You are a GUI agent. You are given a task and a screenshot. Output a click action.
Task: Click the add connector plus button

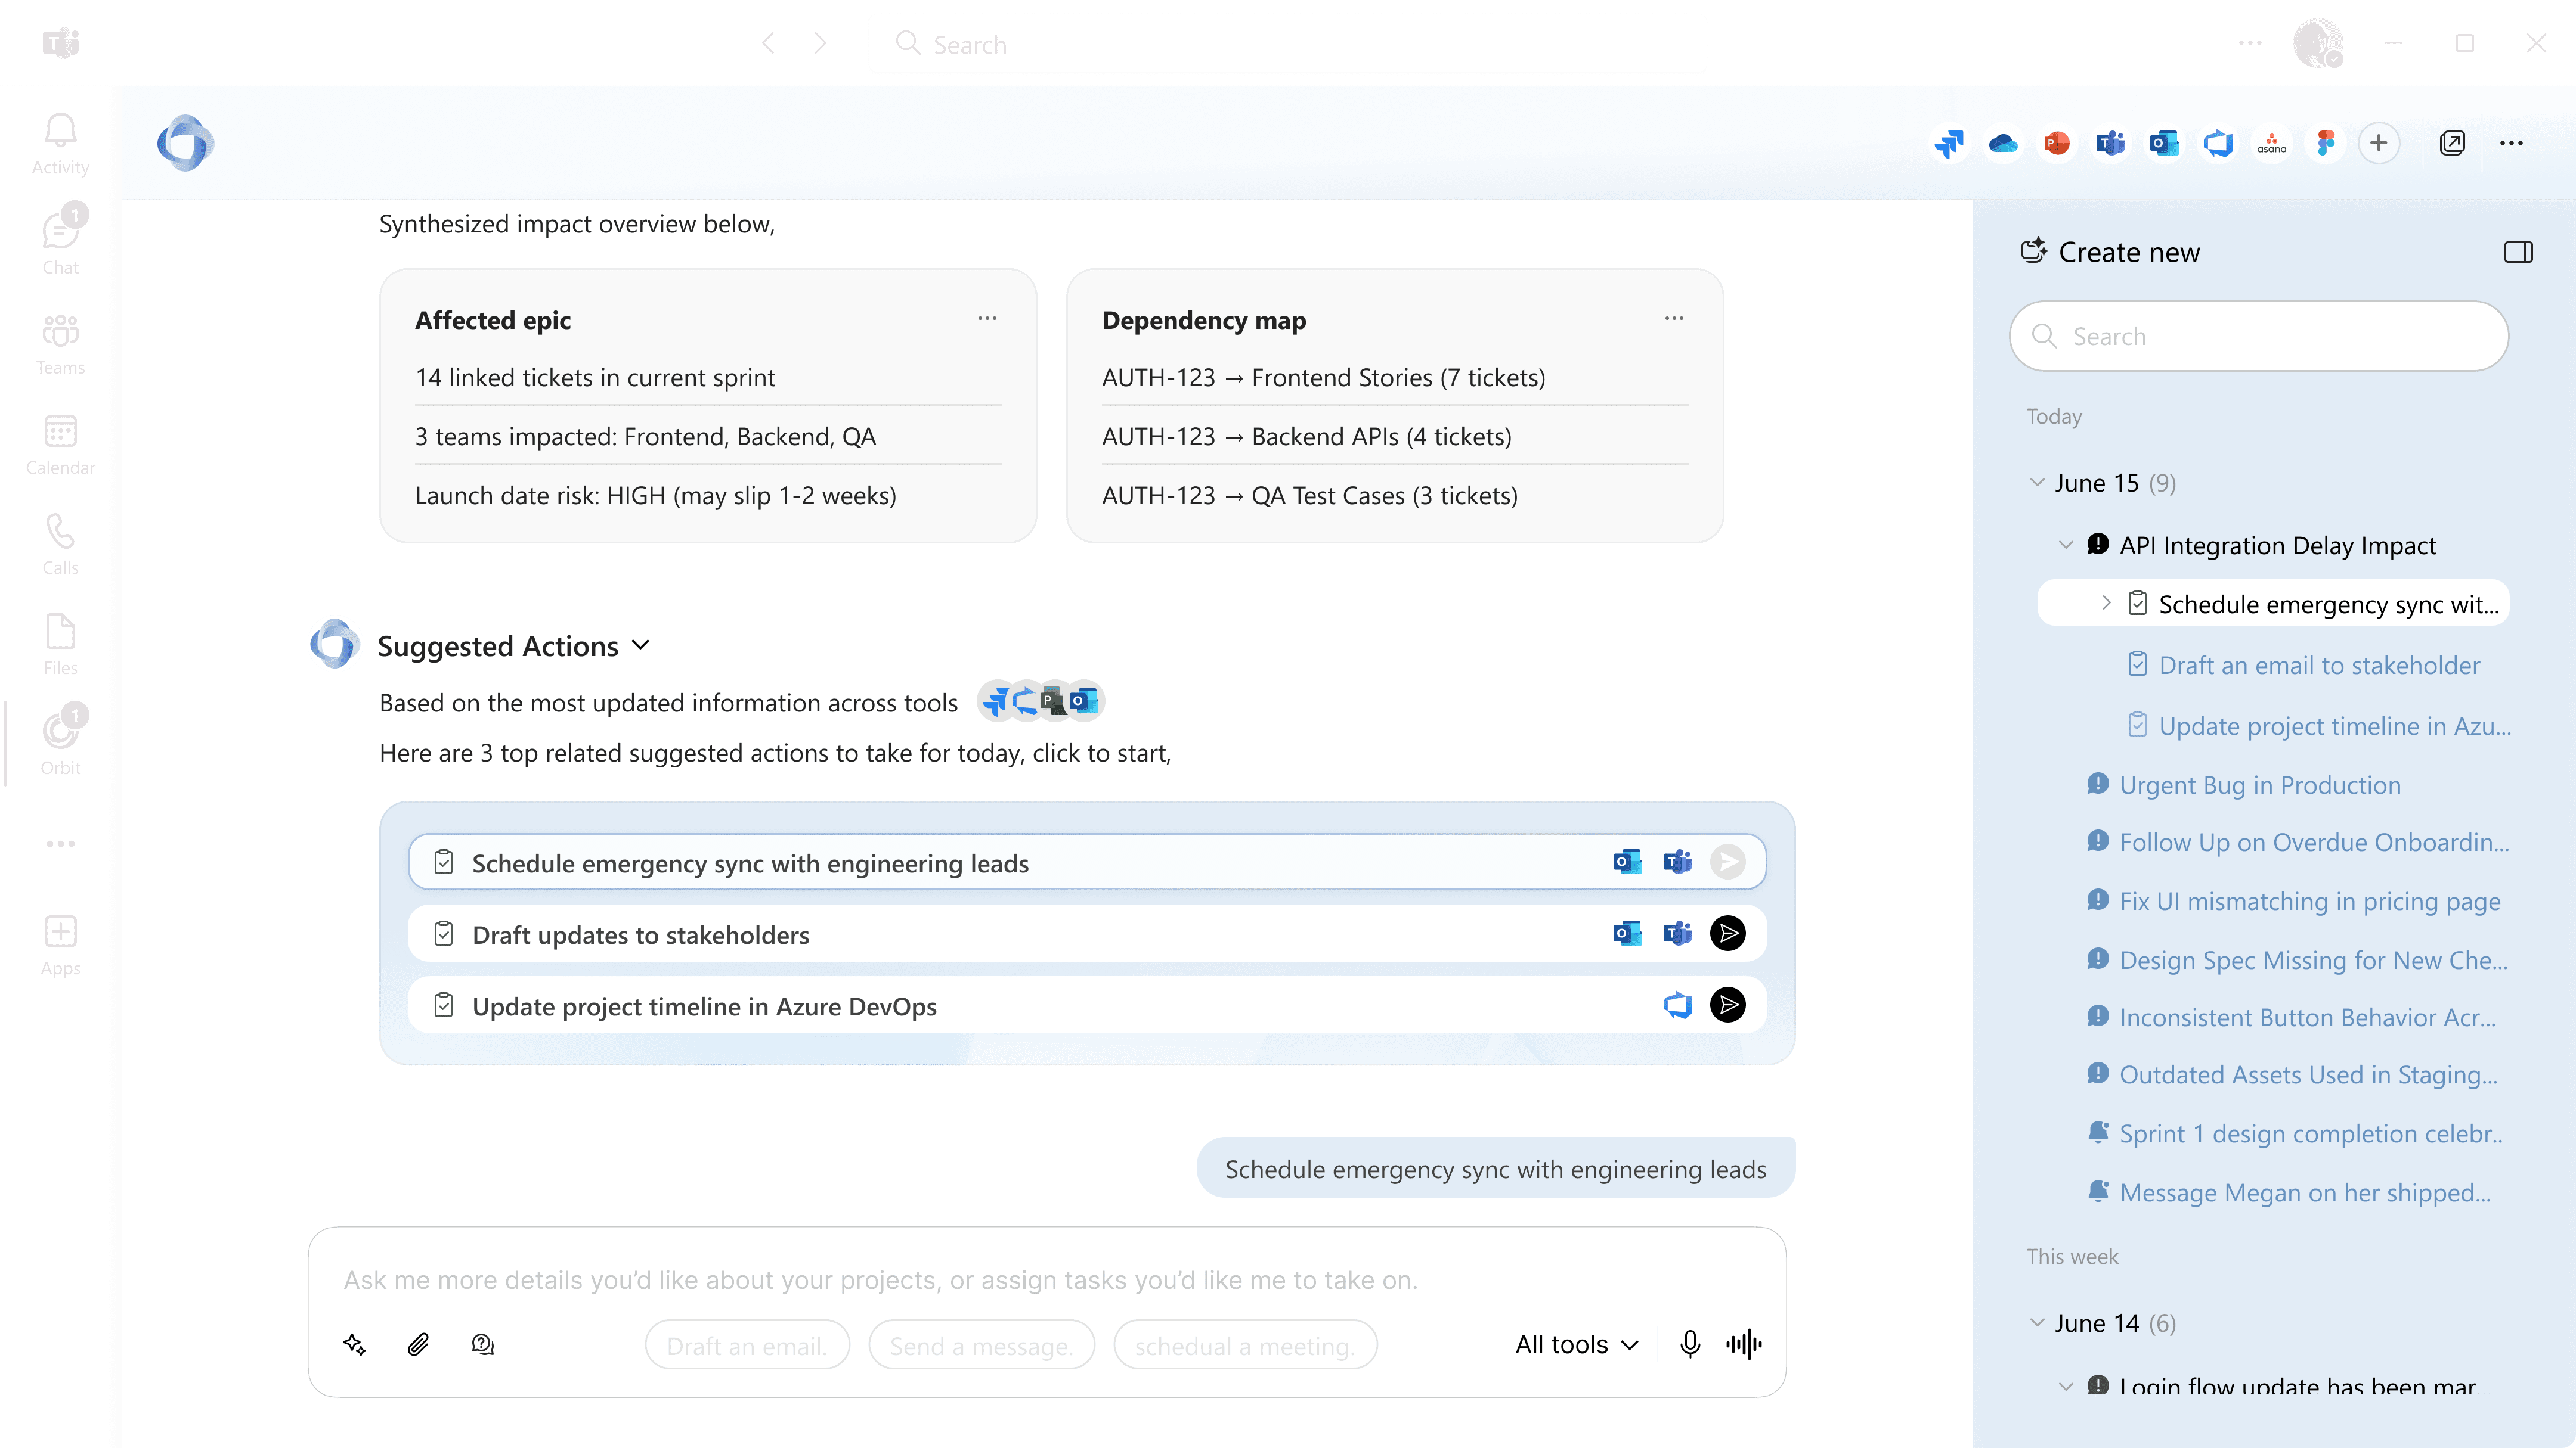(x=2378, y=143)
